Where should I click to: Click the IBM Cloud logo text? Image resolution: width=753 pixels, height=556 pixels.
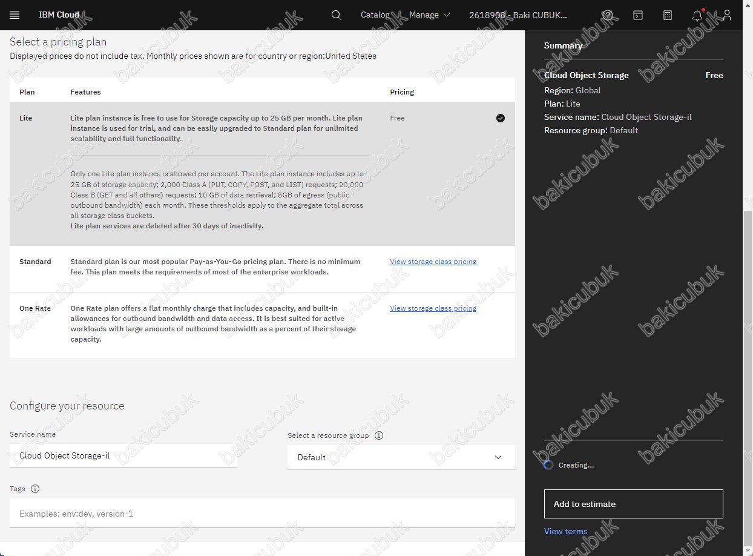point(59,15)
